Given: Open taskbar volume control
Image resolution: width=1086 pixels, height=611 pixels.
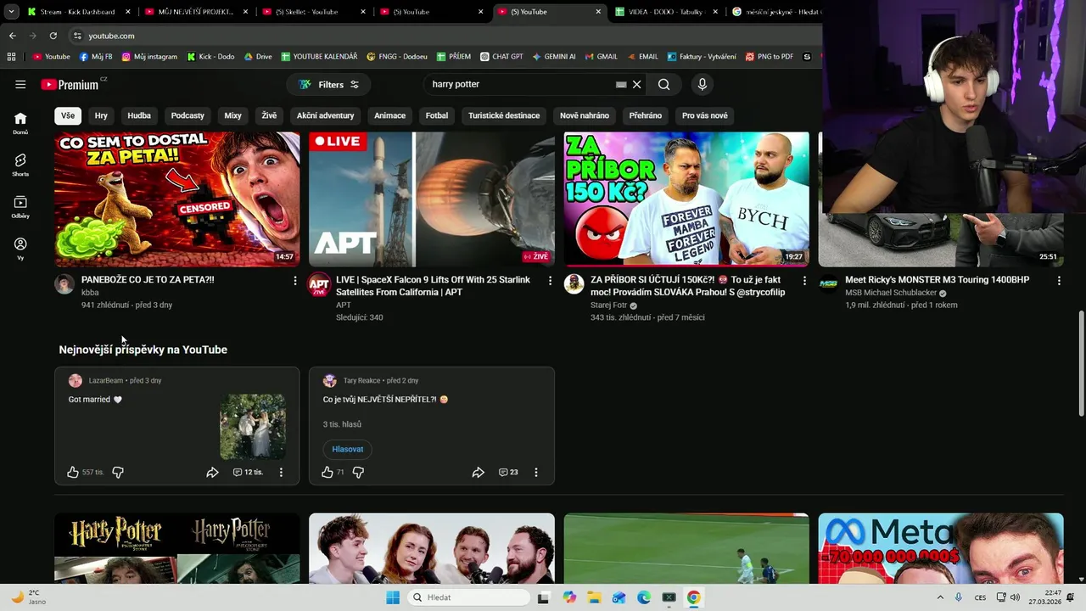Looking at the screenshot, I should (1015, 597).
